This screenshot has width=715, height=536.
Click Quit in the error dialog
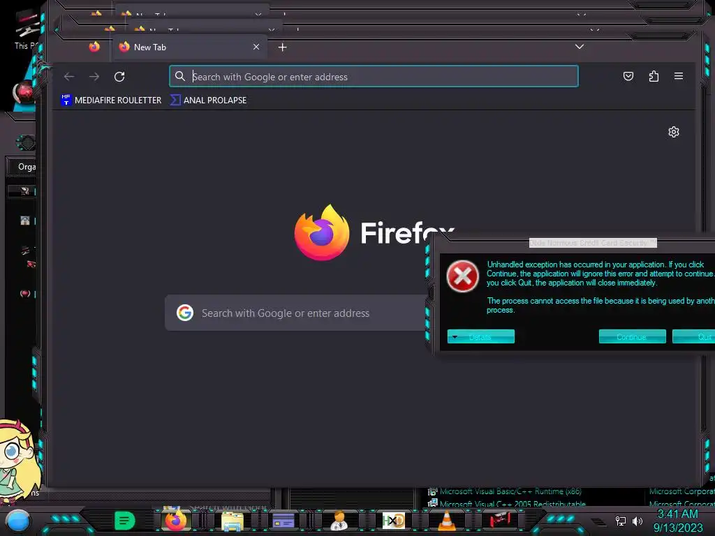click(x=693, y=336)
